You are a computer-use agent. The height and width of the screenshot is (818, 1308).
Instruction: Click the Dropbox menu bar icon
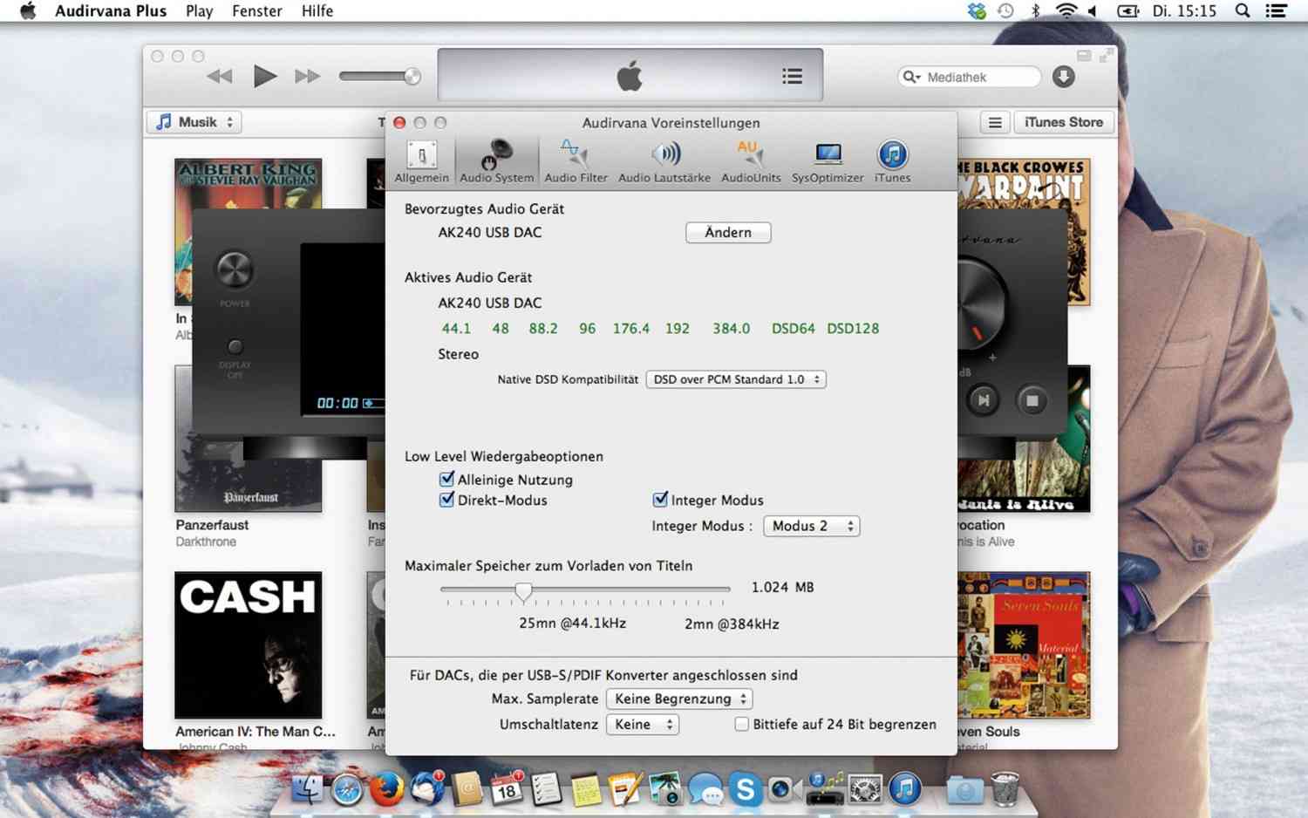(x=977, y=11)
